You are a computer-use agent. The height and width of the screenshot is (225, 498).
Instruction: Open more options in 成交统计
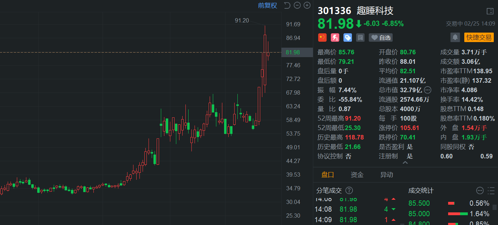pyautogui.click(x=480, y=191)
